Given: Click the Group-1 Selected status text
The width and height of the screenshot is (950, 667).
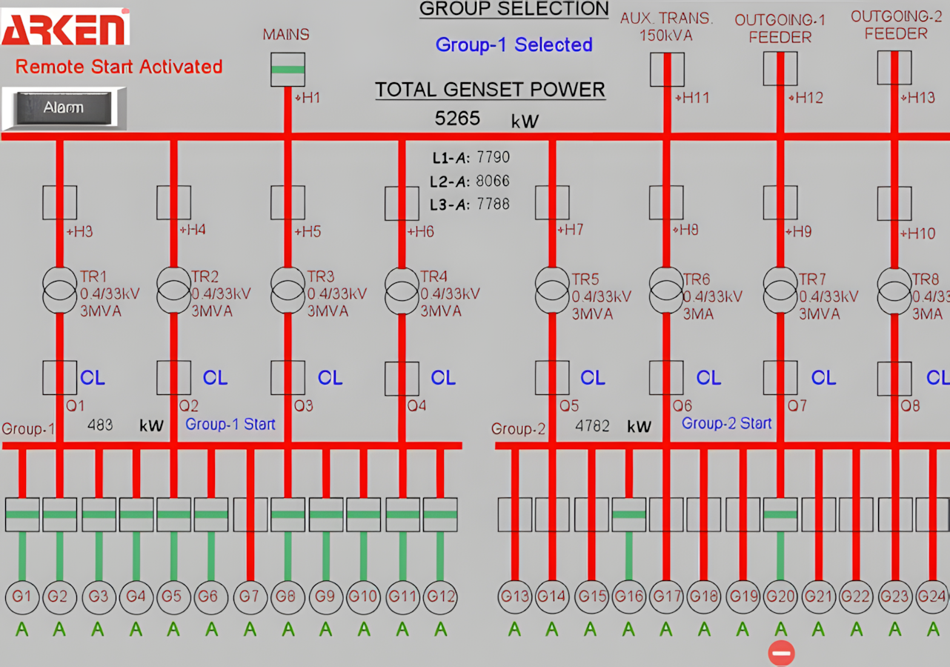Looking at the screenshot, I should click(514, 44).
